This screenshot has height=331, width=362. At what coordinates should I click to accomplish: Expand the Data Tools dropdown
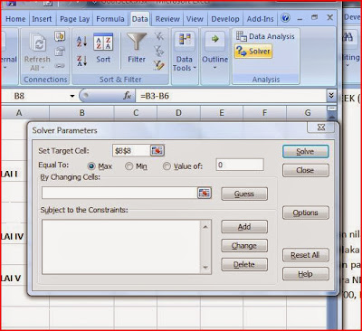[x=185, y=52]
